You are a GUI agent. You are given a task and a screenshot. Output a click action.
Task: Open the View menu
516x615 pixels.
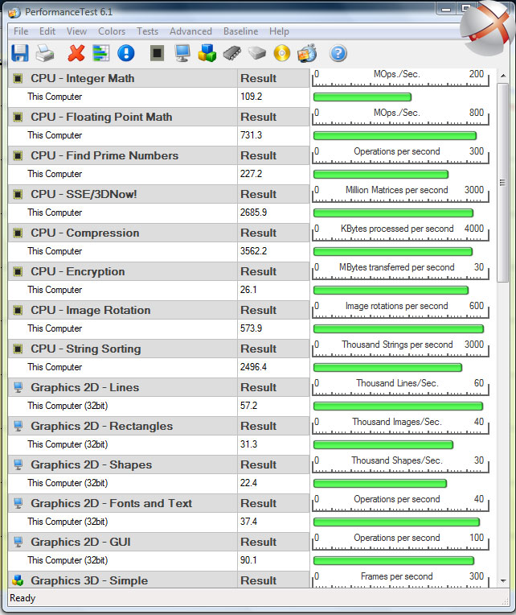tap(76, 31)
